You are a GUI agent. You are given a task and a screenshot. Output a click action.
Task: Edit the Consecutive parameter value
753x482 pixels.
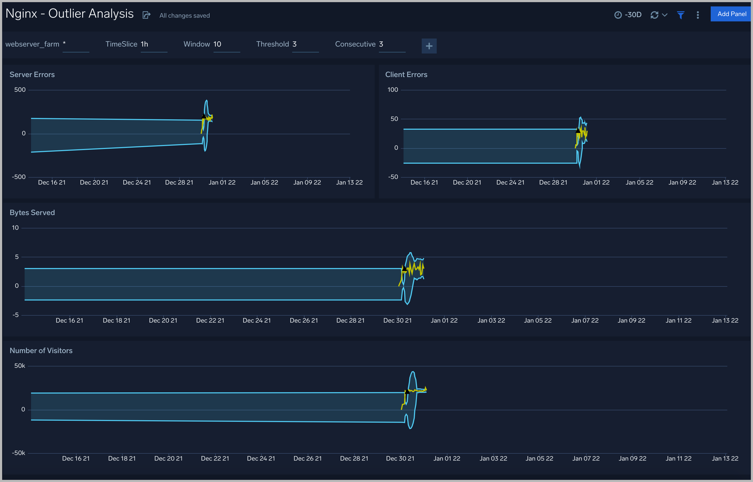pos(392,44)
